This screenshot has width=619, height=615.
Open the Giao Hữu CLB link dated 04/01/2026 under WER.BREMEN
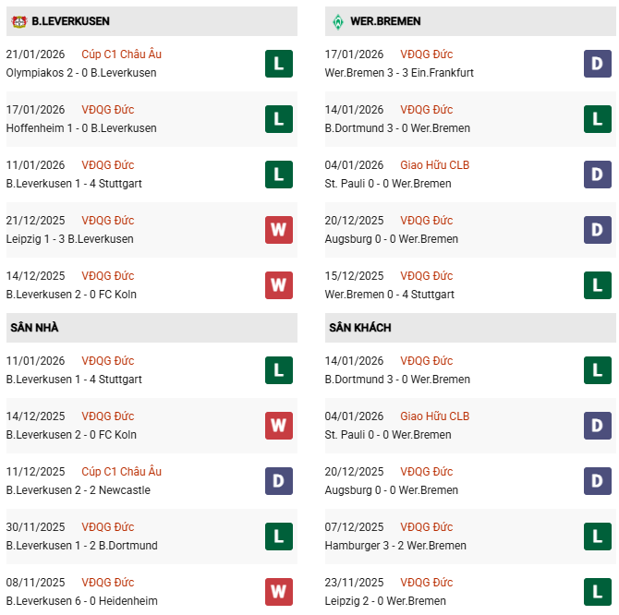434,165
